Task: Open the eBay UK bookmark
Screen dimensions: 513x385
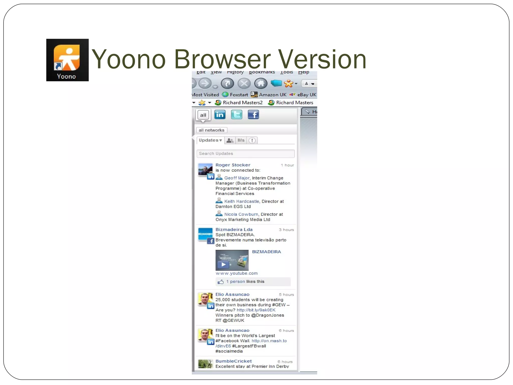Action: pos(303,94)
